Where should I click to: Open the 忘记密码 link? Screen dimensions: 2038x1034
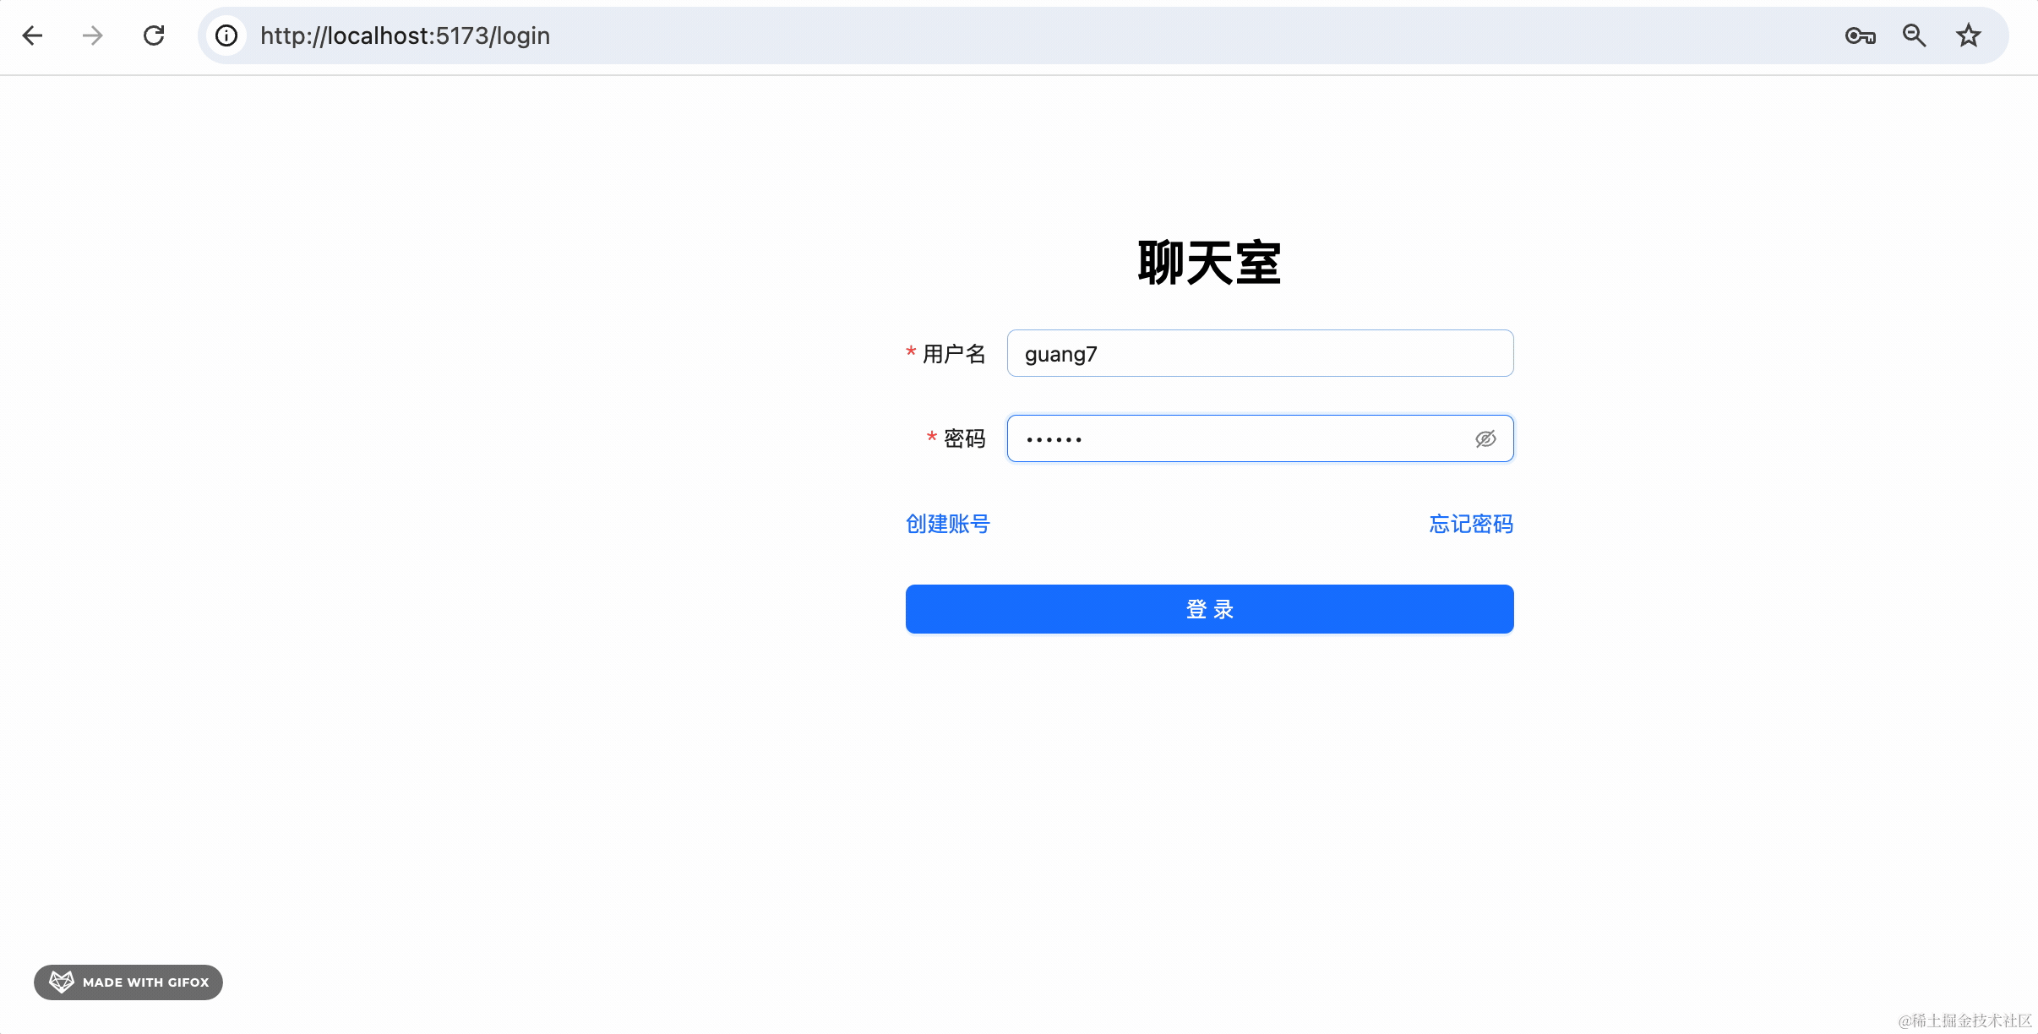pyautogui.click(x=1471, y=524)
